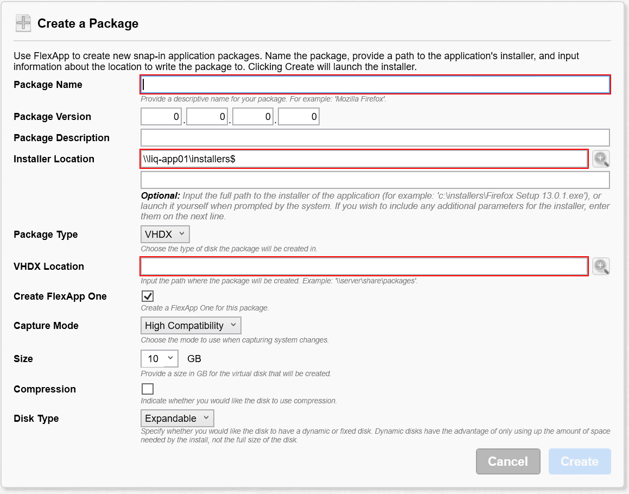This screenshot has height=494, width=629.
Task: Select the first Package Version number box
Action: point(161,117)
